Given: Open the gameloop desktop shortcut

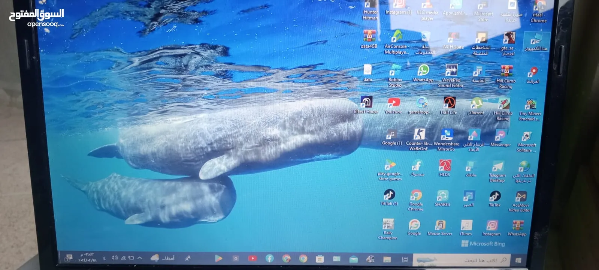Looking at the screenshot, I should (421, 106).
